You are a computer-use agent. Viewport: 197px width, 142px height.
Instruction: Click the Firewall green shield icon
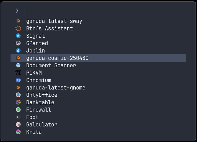point(18,110)
